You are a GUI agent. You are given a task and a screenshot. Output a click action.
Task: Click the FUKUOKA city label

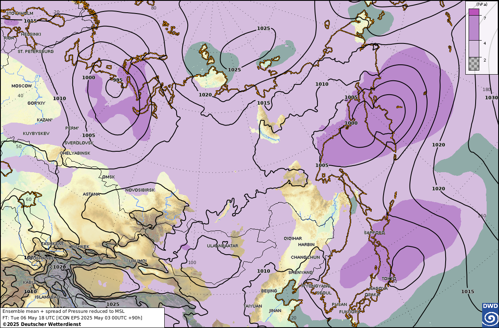[x=350, y=312]
